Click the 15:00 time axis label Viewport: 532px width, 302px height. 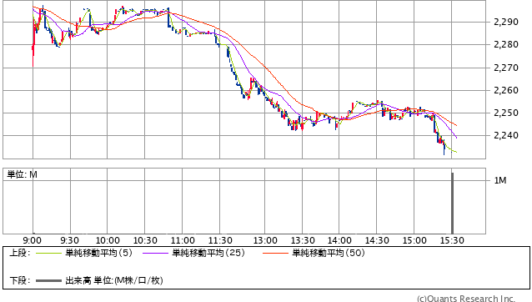tap(414, 240)
